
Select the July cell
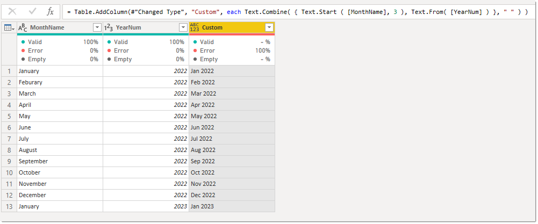[60, 139]
